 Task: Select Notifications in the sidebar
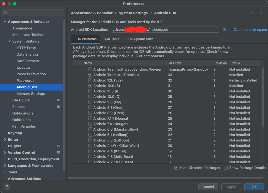[23, 113]
